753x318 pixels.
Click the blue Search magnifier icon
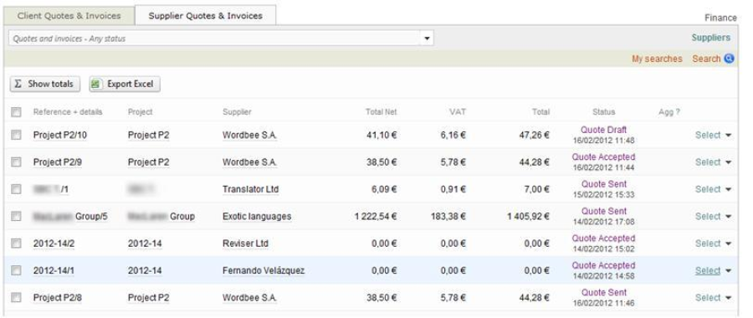point(729,59)
